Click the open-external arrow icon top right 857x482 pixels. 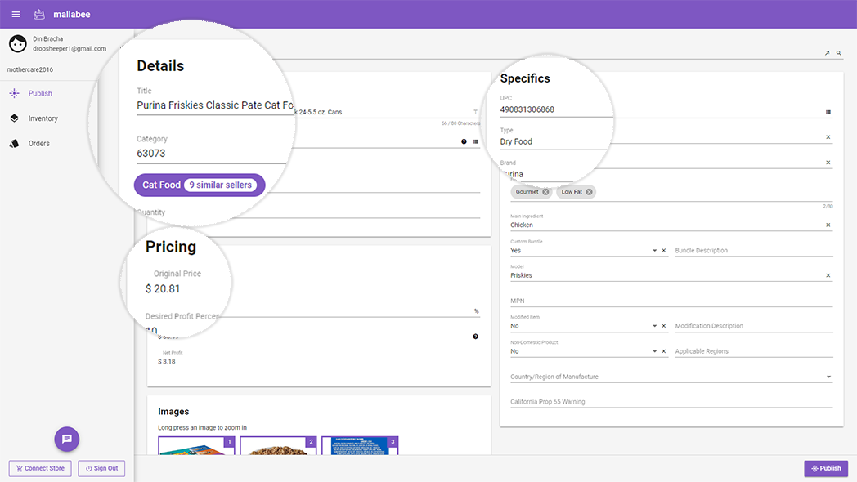pos(827,53)
